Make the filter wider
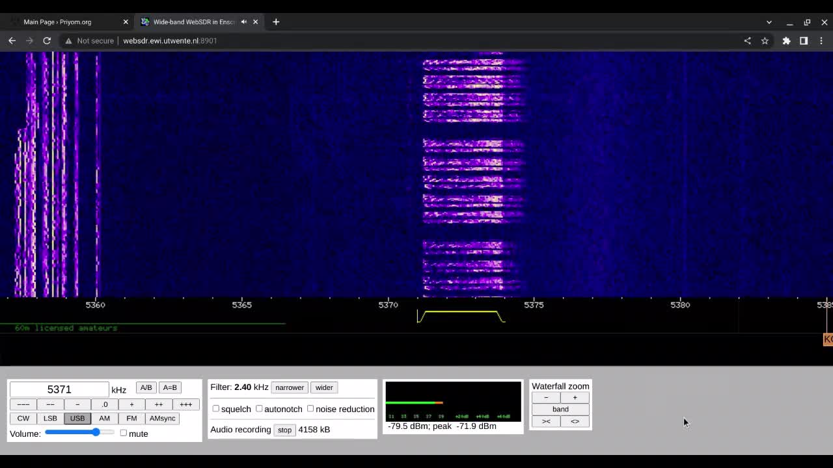 [324, 387]
